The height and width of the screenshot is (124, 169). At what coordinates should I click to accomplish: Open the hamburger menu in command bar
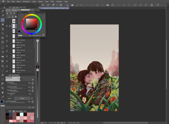click(x=43, y=5)
